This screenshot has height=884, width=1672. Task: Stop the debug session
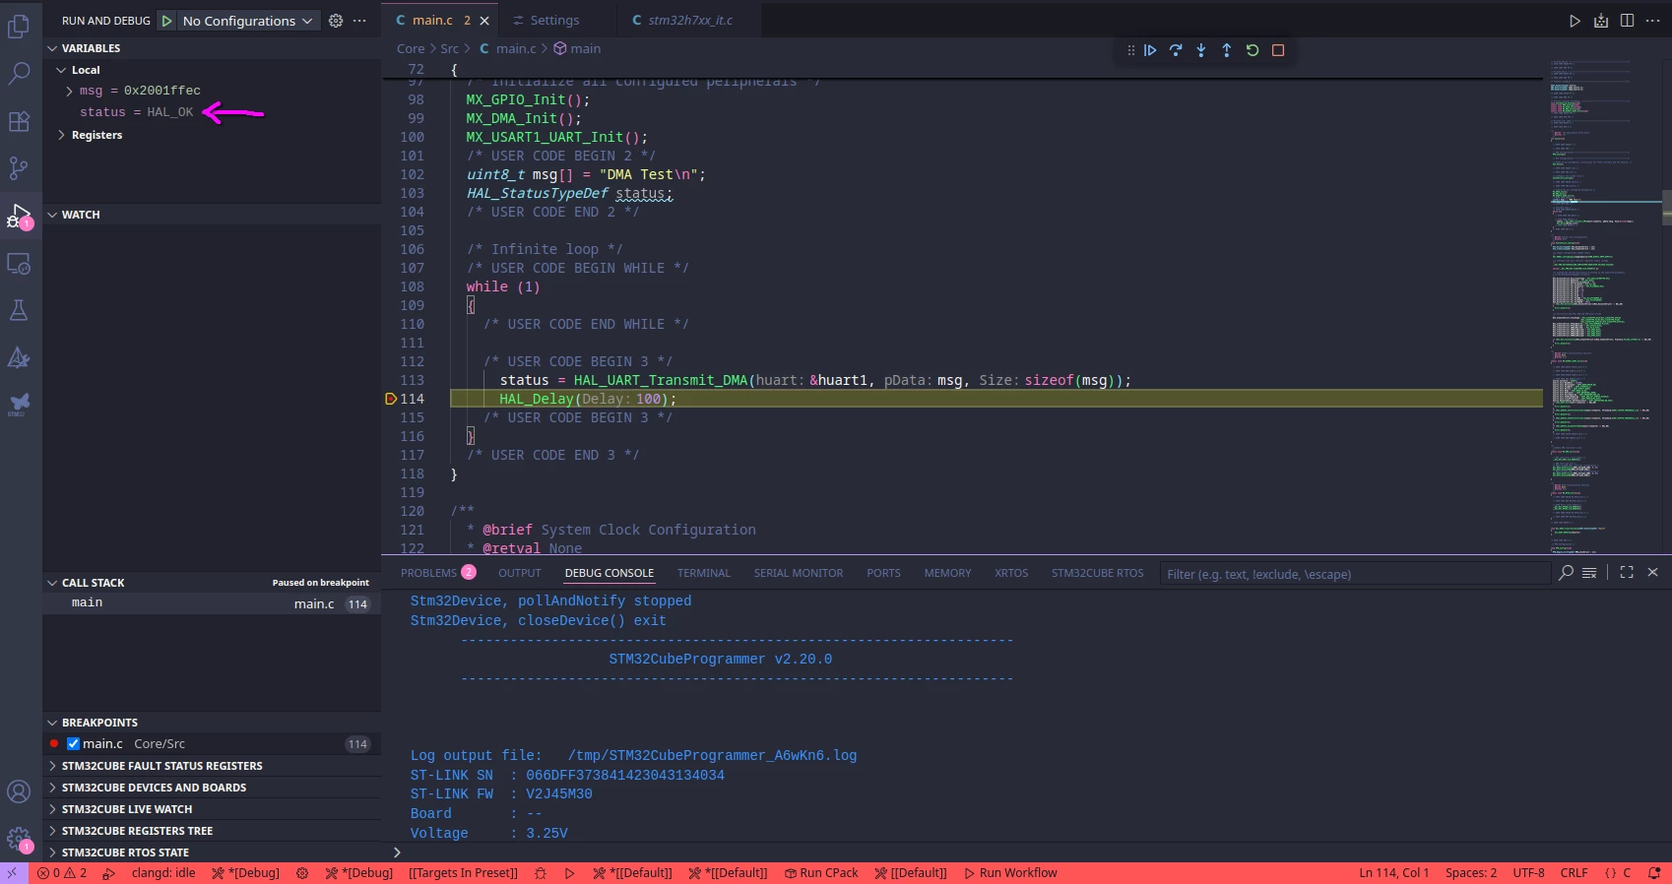(x=1278, y=50)
